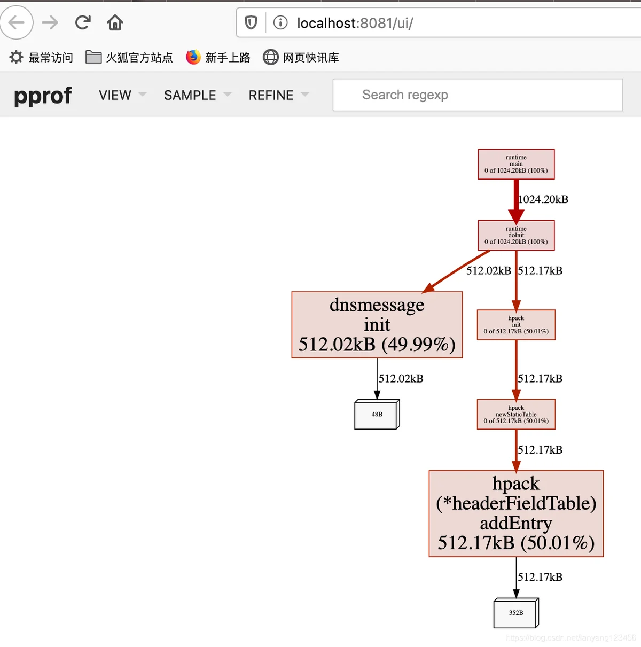This screenshot has height=647, width=641.
Task: Reload the page with the refresh icon
Action: click(x=83, y=22)
